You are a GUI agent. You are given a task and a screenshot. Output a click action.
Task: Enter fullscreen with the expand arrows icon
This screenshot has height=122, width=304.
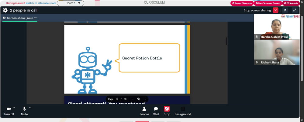[295, 10]
